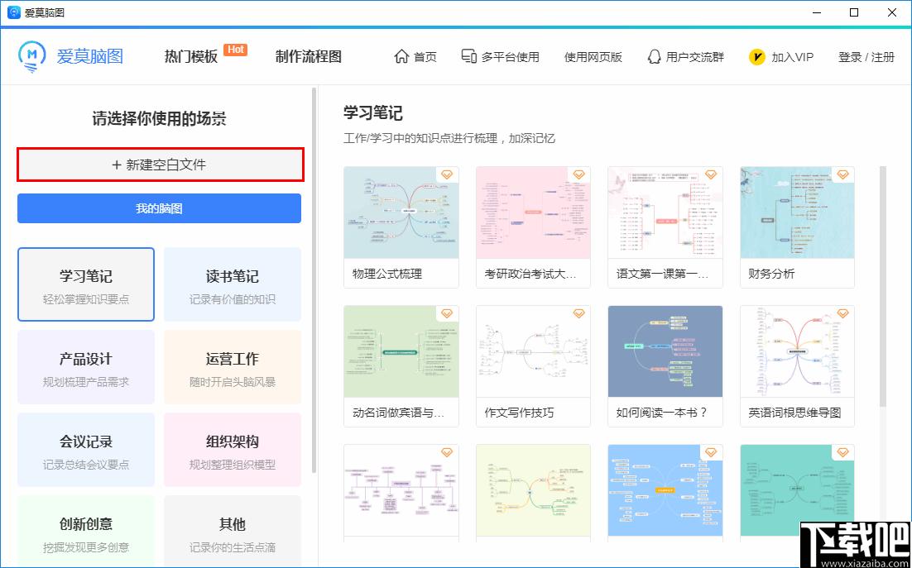The height and width of the screenshot is (568, 912).
Task: Open the purple fishbone diagram template thumbnail
Action: pos(401,490)
